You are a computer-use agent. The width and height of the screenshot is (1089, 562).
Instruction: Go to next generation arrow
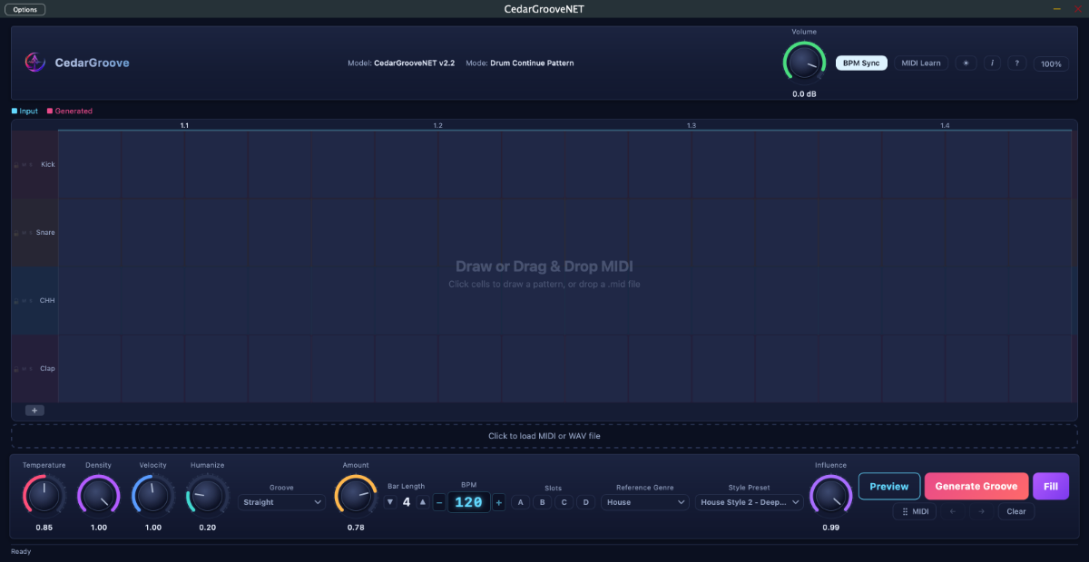point(980,511)
